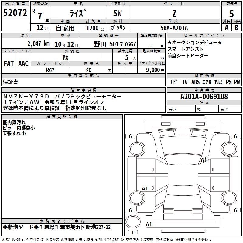
Task: Click the ナビ equipment label
Action: point(174,82)
